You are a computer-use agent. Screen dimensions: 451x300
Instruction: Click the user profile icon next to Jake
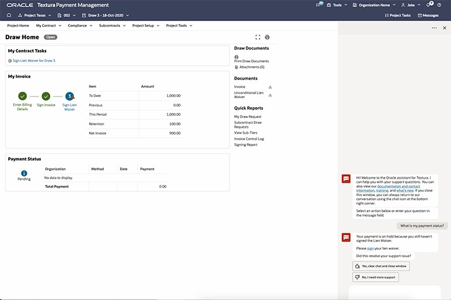pyautogui.click(x=403, y=5)
